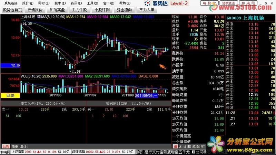Image resolution: width=276 pixels, height=155 pixels.
Task: Click the 14.30 high price annotation
Action: click(27, 23)
